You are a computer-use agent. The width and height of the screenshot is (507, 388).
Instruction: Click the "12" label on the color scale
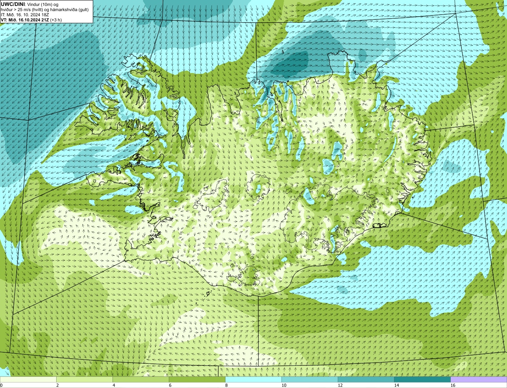pyautogui.click(x=340, y=385)
